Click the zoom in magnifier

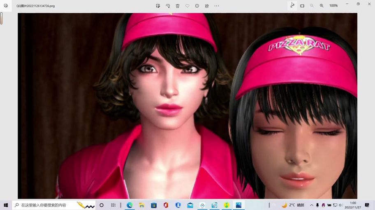322,6
